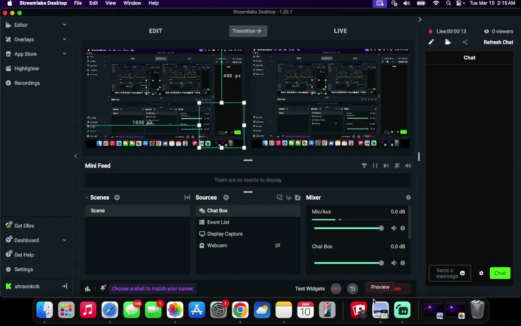This screenshot has height=326, width=521.
Task: Collapse the left sidebar arrow
Action: [76, 156]
